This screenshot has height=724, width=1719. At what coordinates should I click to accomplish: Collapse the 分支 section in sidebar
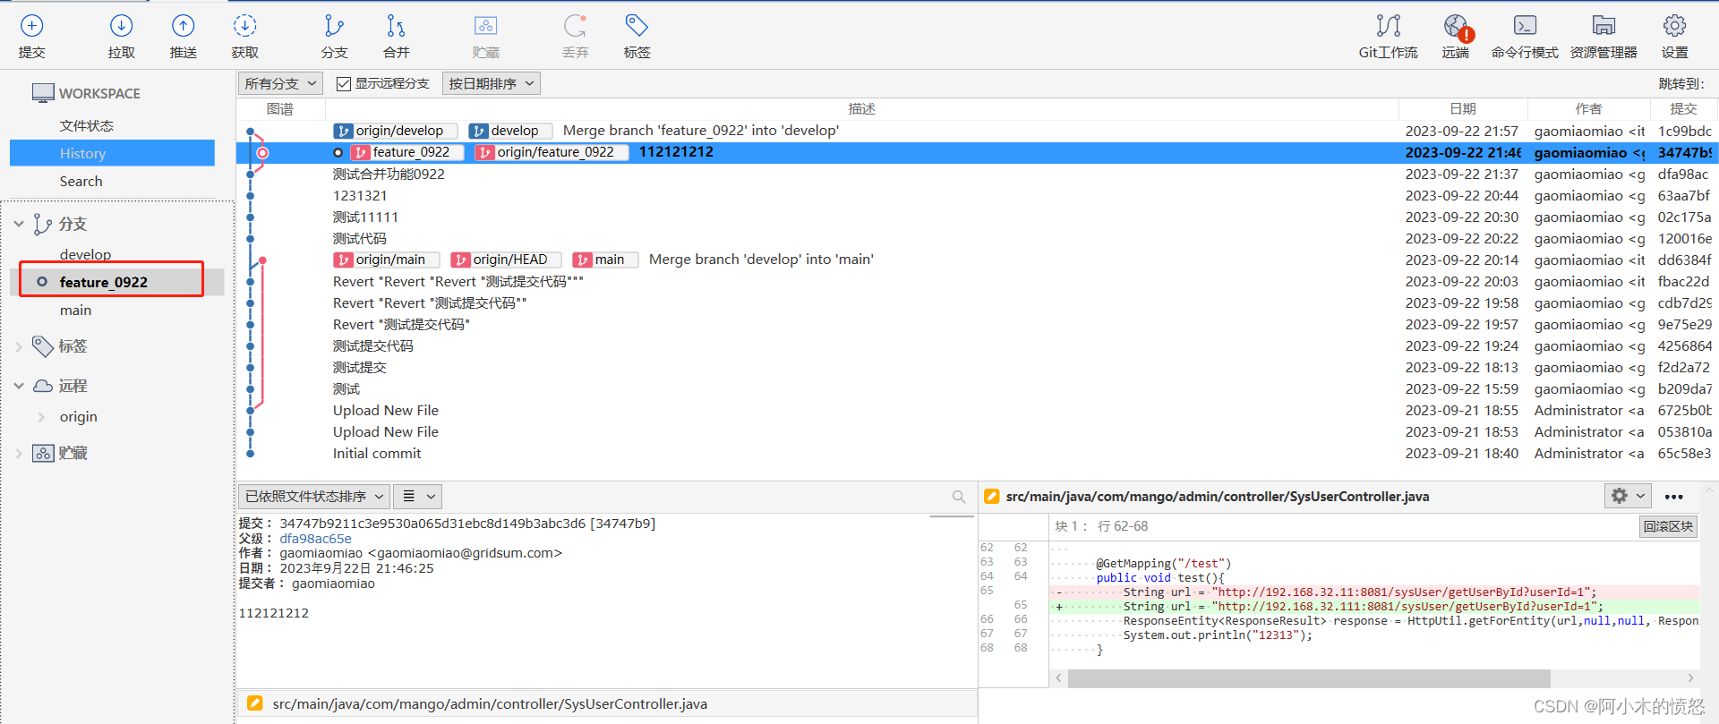pos(19,224)
